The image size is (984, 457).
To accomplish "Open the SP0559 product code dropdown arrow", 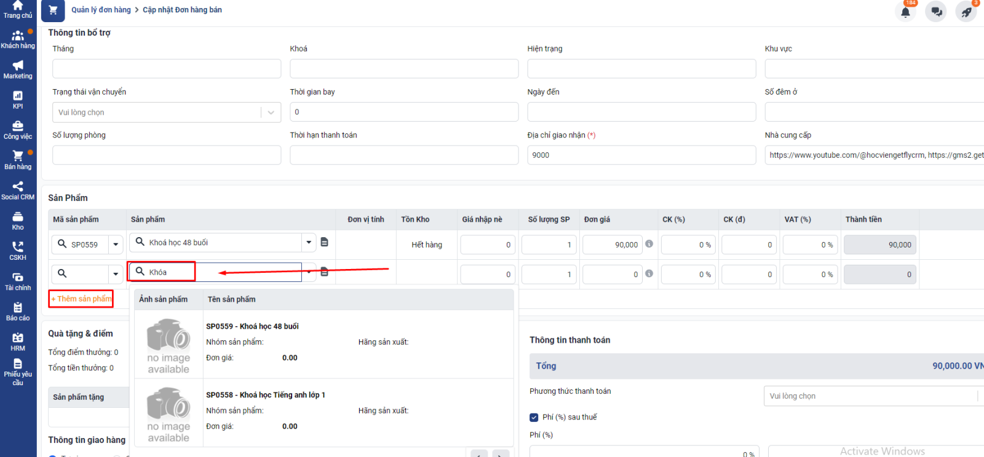I will [x=116, y=244].
